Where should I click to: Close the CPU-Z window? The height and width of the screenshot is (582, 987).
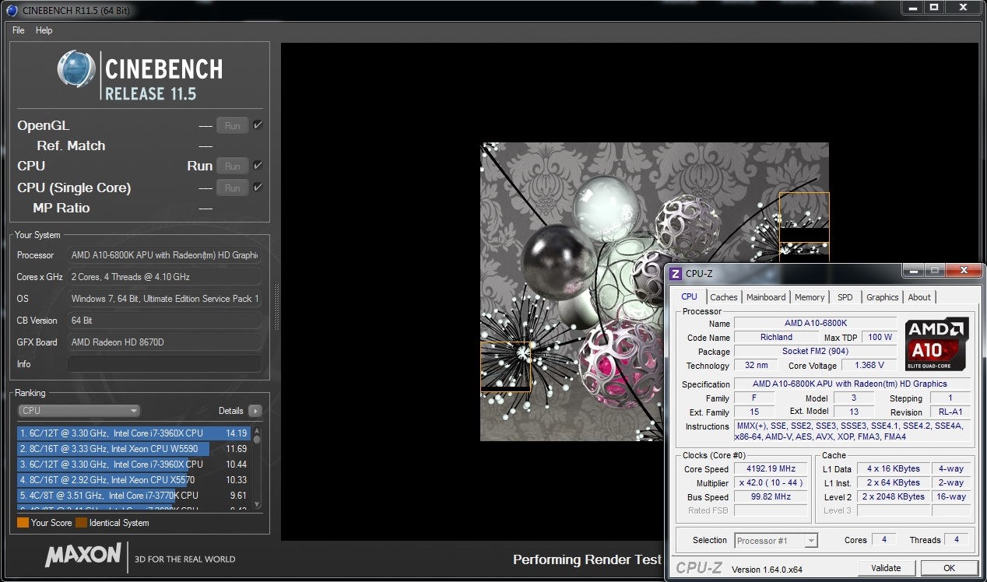964,271
